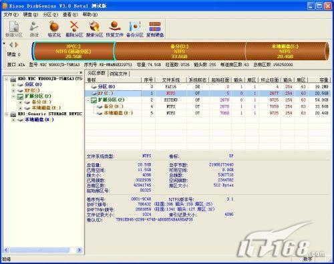Image resolution: width=334 pixels, height=264 pixels.
Task: Click the 搜索分区 (search partition) toolbar icon
Action: (x=94, y=29)
